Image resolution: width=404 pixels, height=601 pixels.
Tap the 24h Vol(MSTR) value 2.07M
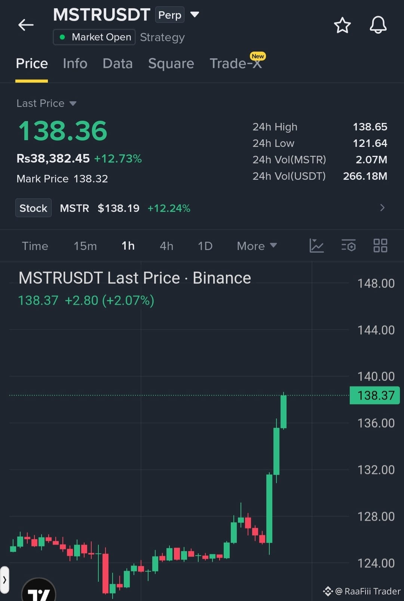[371, 160]
